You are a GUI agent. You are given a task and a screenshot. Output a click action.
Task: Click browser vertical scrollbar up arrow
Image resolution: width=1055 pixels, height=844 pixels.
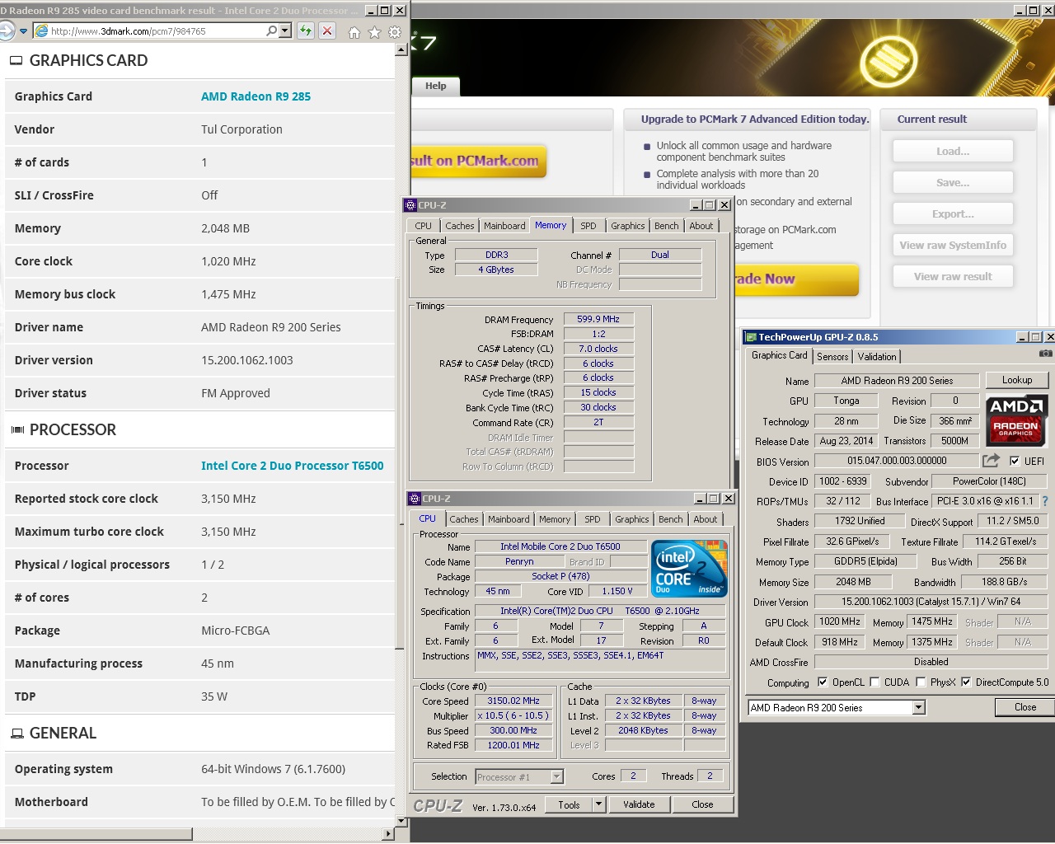tap(401, 49)
